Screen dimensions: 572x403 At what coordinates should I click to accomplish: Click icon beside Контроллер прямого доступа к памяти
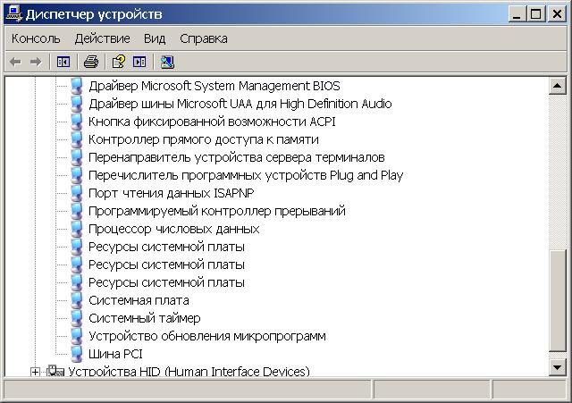coord(77,139)
